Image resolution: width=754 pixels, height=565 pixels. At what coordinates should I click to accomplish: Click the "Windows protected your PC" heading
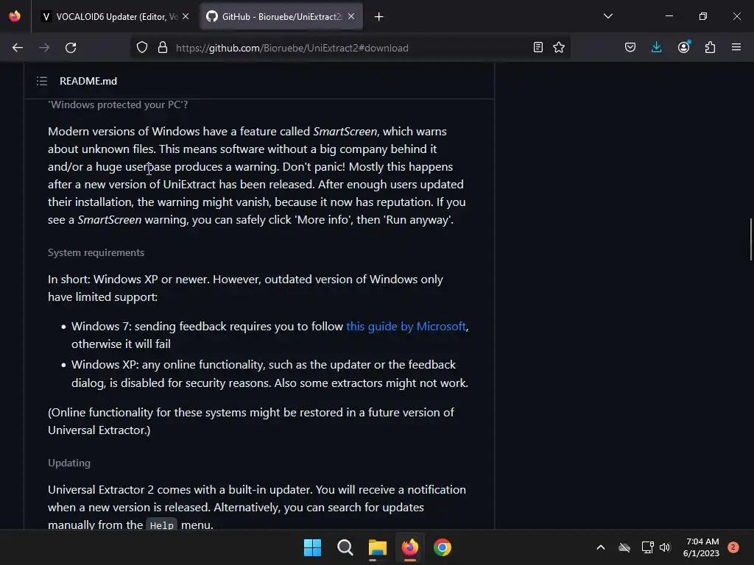pyautogui.click(x=118, y=104)
